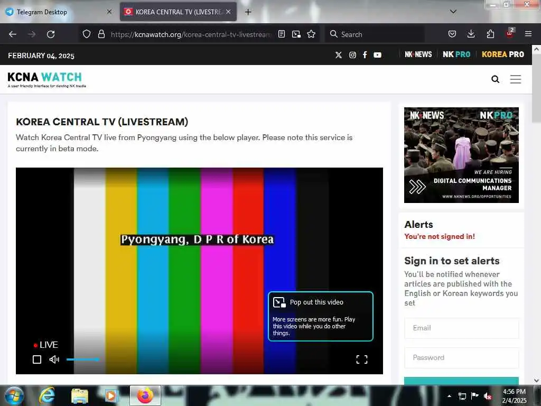Open Windows Explorer folder from taskbar
The image size is (541, 406).
(80, 395)
